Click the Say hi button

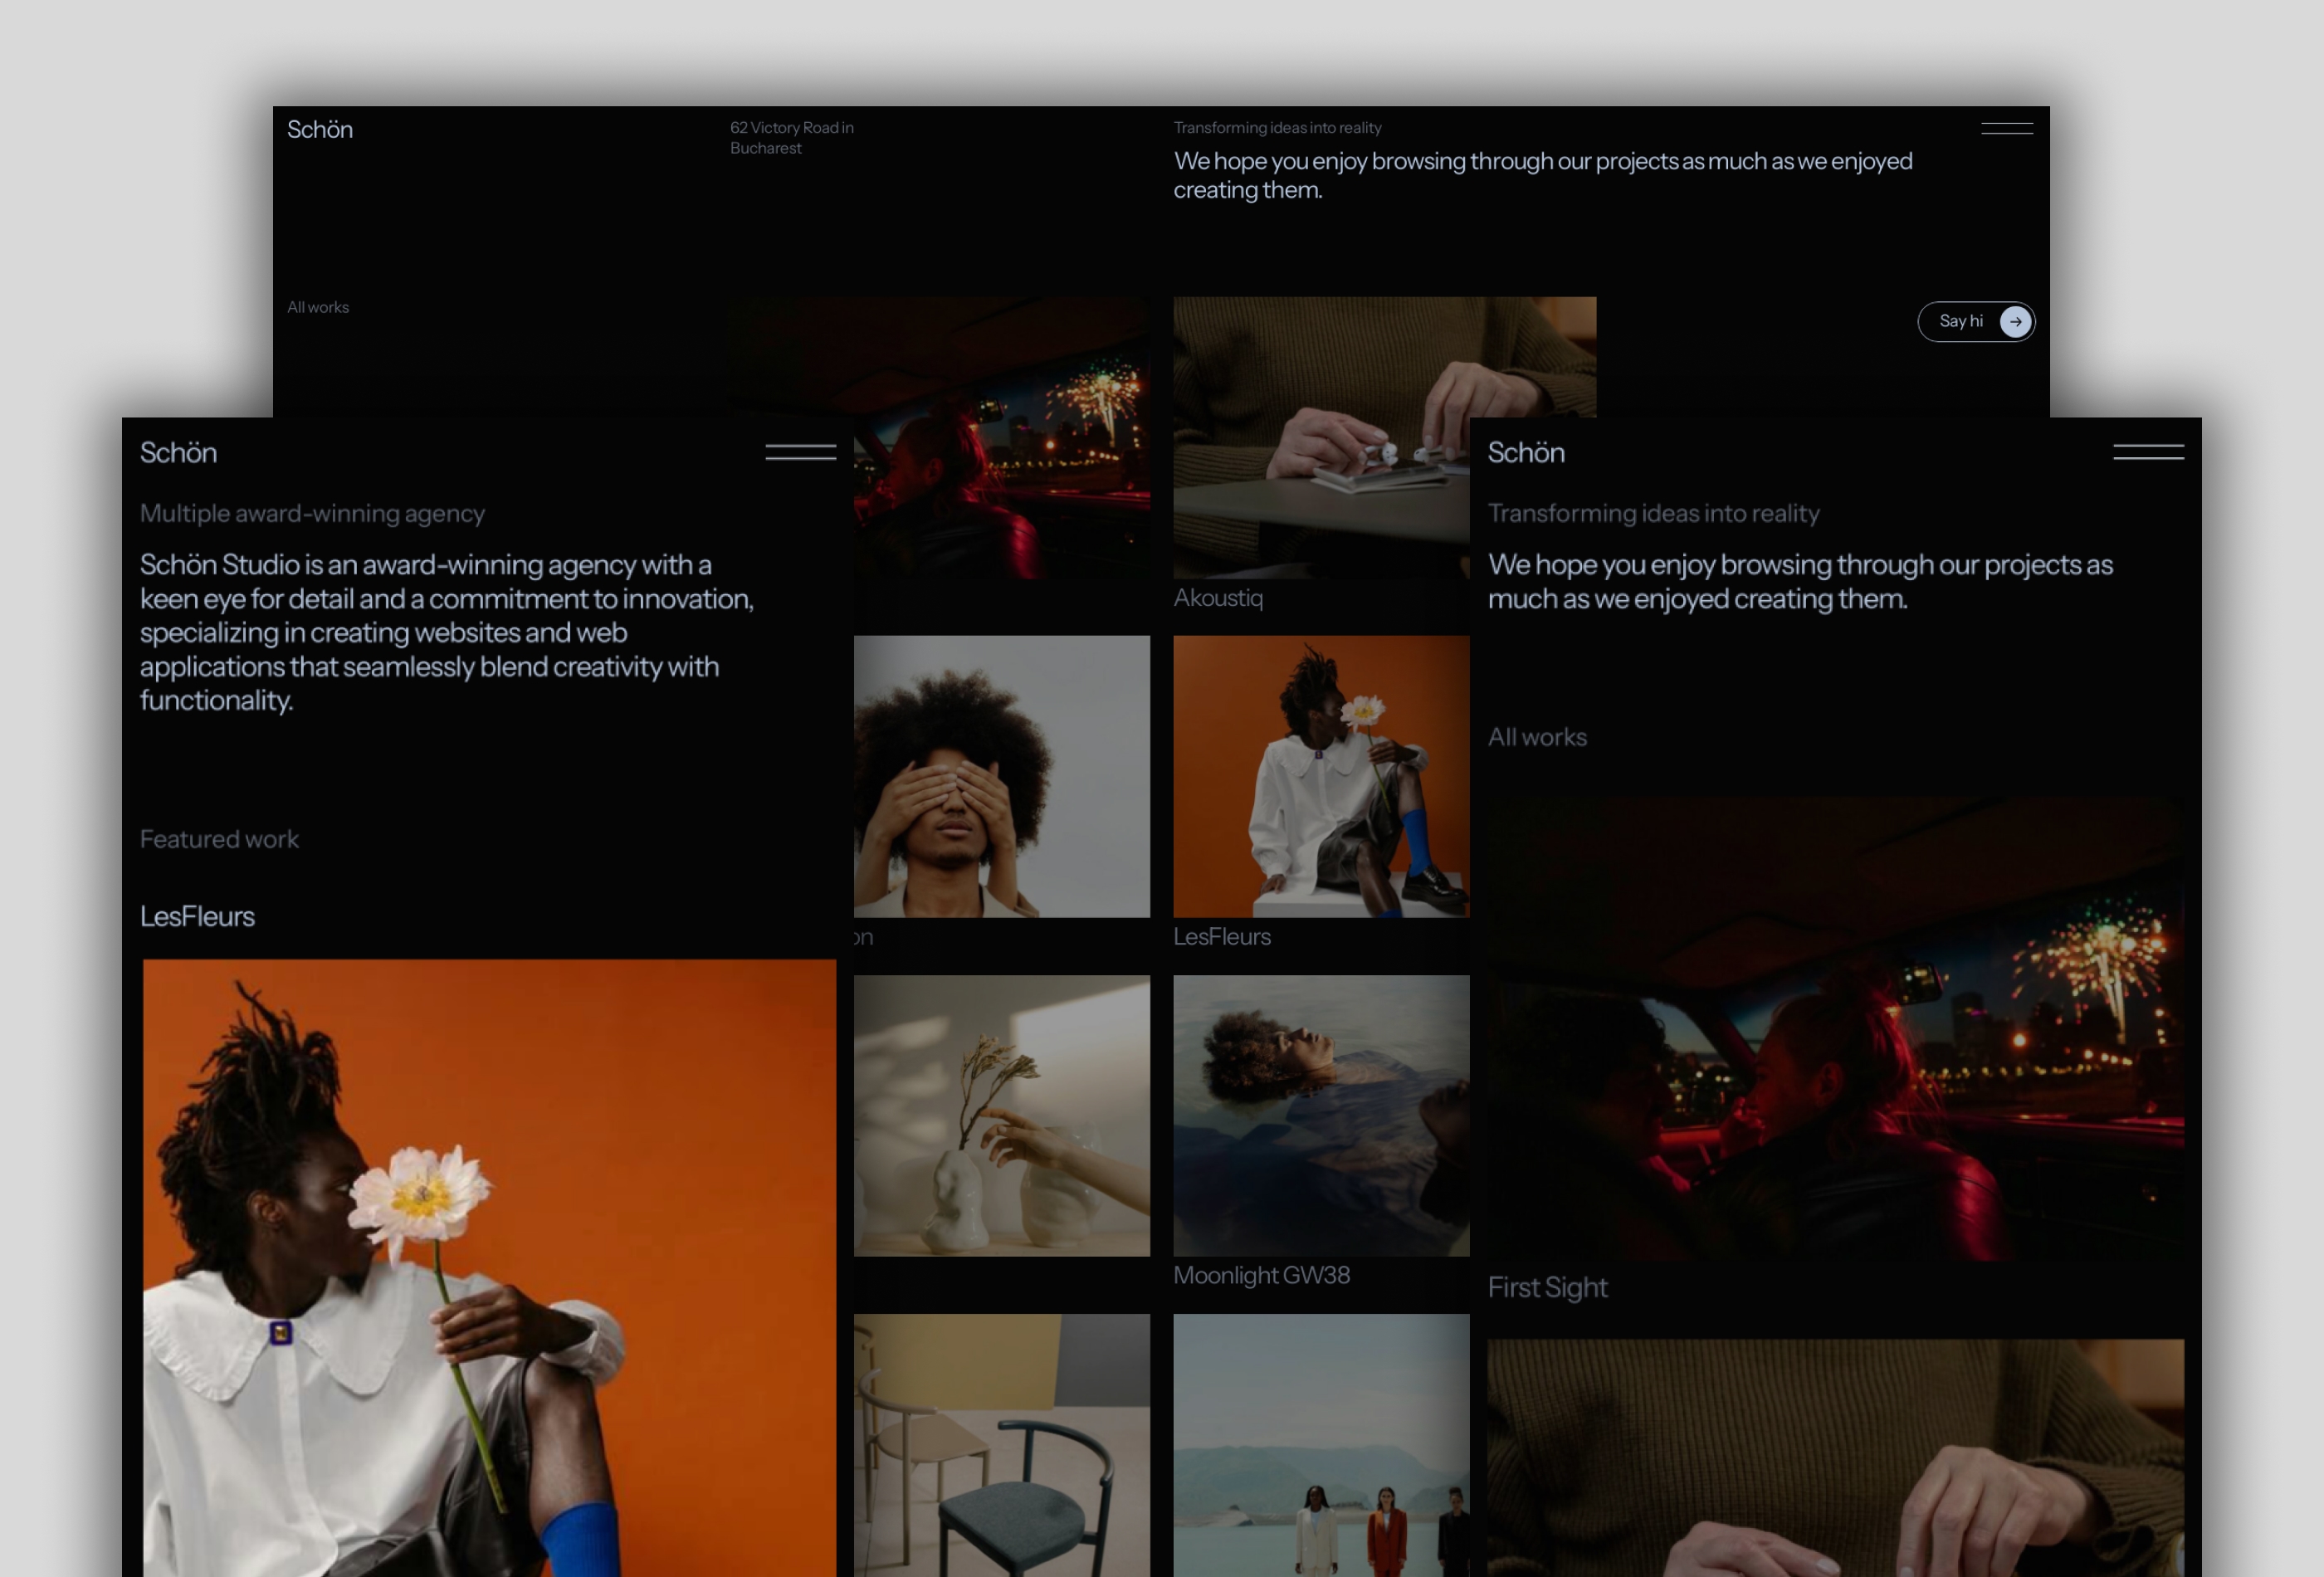click(1975, 321)
